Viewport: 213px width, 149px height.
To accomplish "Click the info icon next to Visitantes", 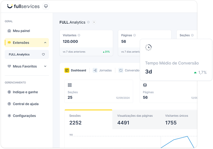I will 79,35.
